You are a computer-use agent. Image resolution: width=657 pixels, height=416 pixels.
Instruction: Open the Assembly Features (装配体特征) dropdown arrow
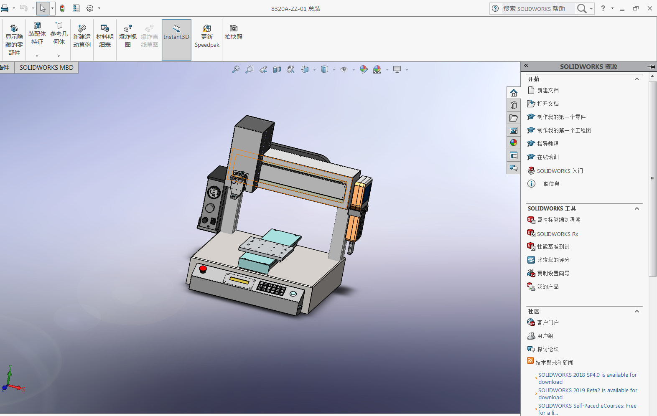37,56
